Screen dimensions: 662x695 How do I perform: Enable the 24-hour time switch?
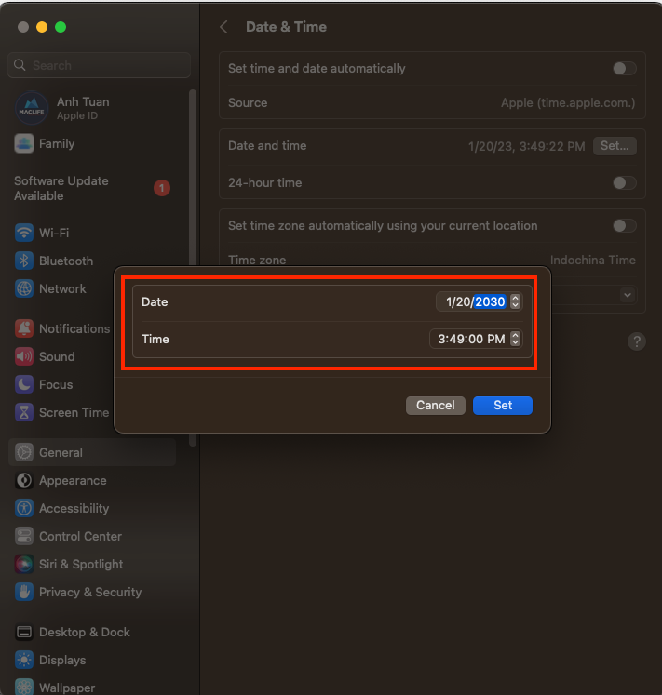tap(625, 183)
